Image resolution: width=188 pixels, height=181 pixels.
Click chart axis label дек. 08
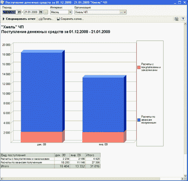[x=41, y=144]
